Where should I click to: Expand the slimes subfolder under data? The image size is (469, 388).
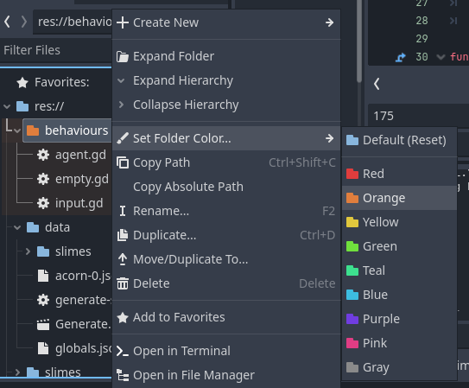28,251
